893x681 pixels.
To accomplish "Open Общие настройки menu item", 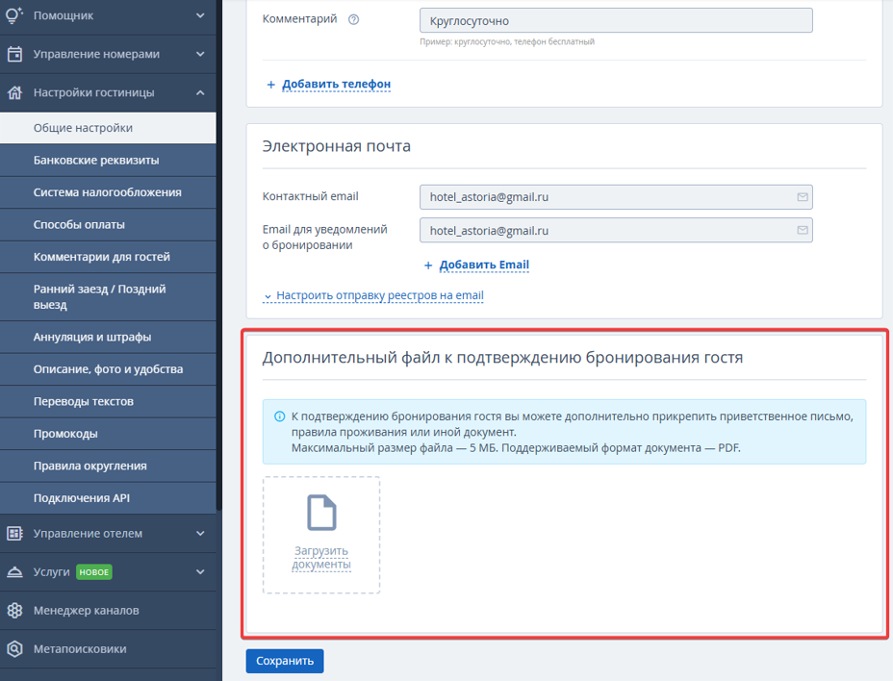I will [x=108, y=128].
